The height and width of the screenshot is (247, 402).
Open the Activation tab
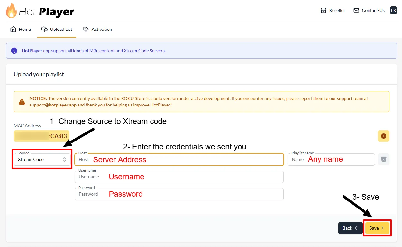[x=97, y=29]
